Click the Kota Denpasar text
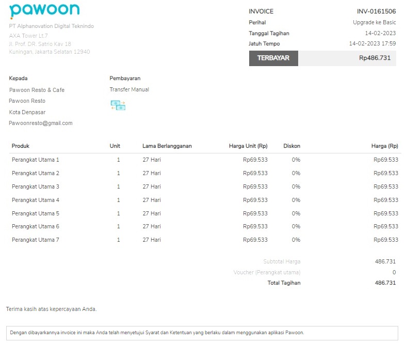The height and width of the screenshot is (343, 406). pos(27,112)
